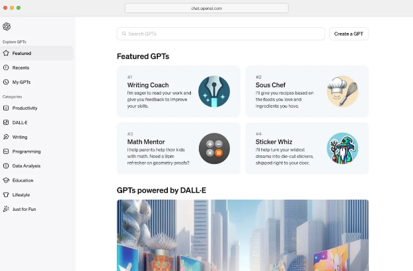Select the Writing category label
413x271 pixels.
[20, 137]
